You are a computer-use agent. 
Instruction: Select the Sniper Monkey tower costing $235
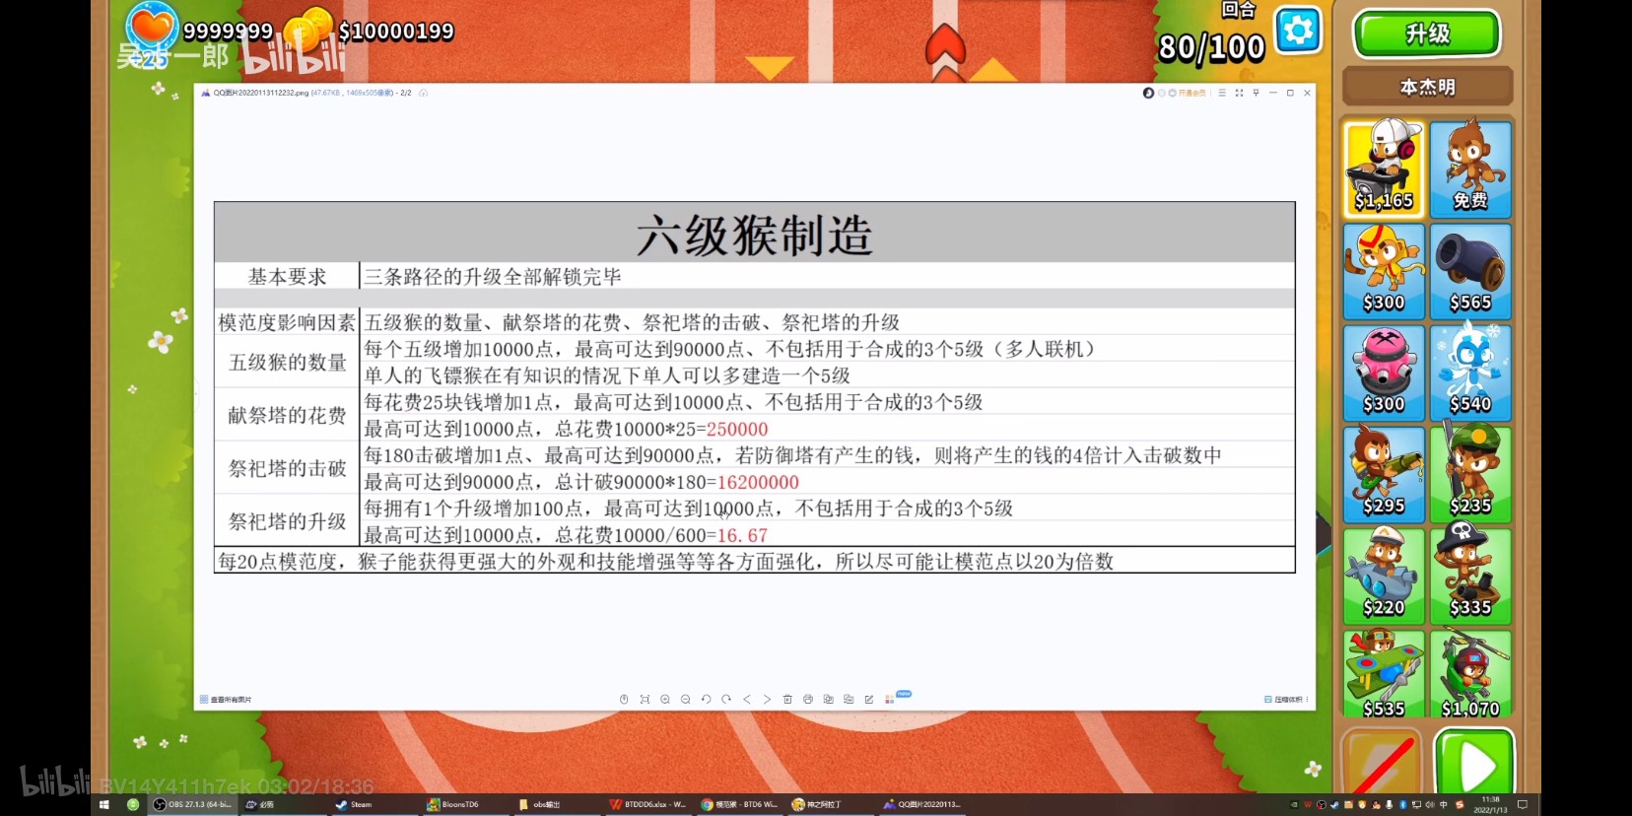click(x=1470, y=474)
